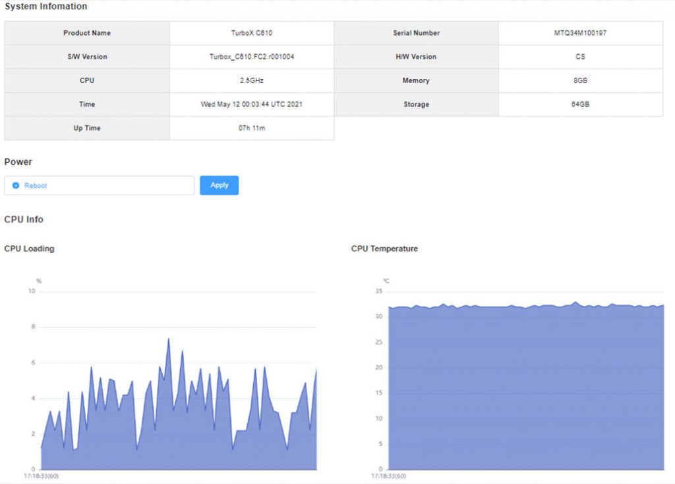Click the H/W Version label cell
The height and width of the screenshot is (484, 675).
(417, 57)
